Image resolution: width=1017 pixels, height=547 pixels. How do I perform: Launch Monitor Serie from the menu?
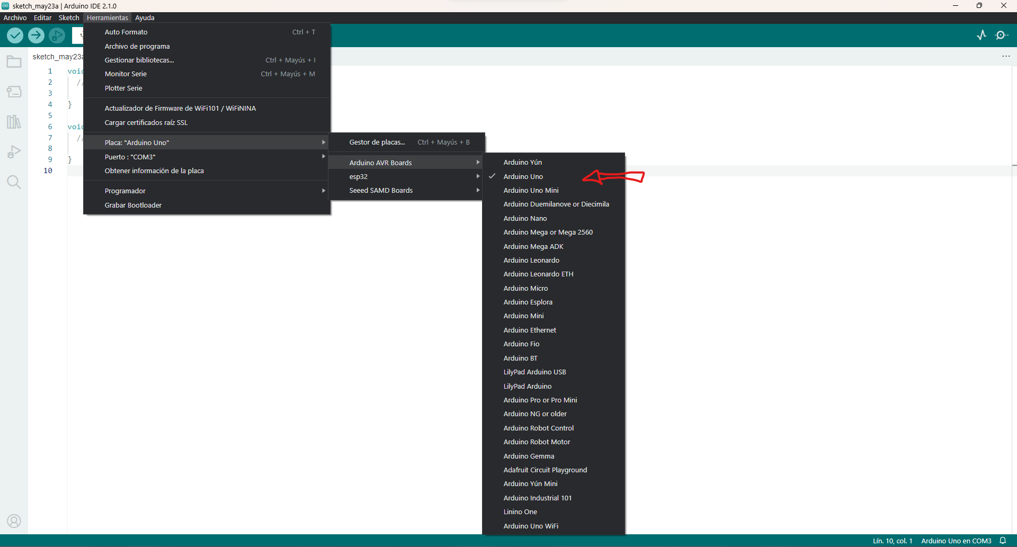pyautogui.click(x=207, y=74)
